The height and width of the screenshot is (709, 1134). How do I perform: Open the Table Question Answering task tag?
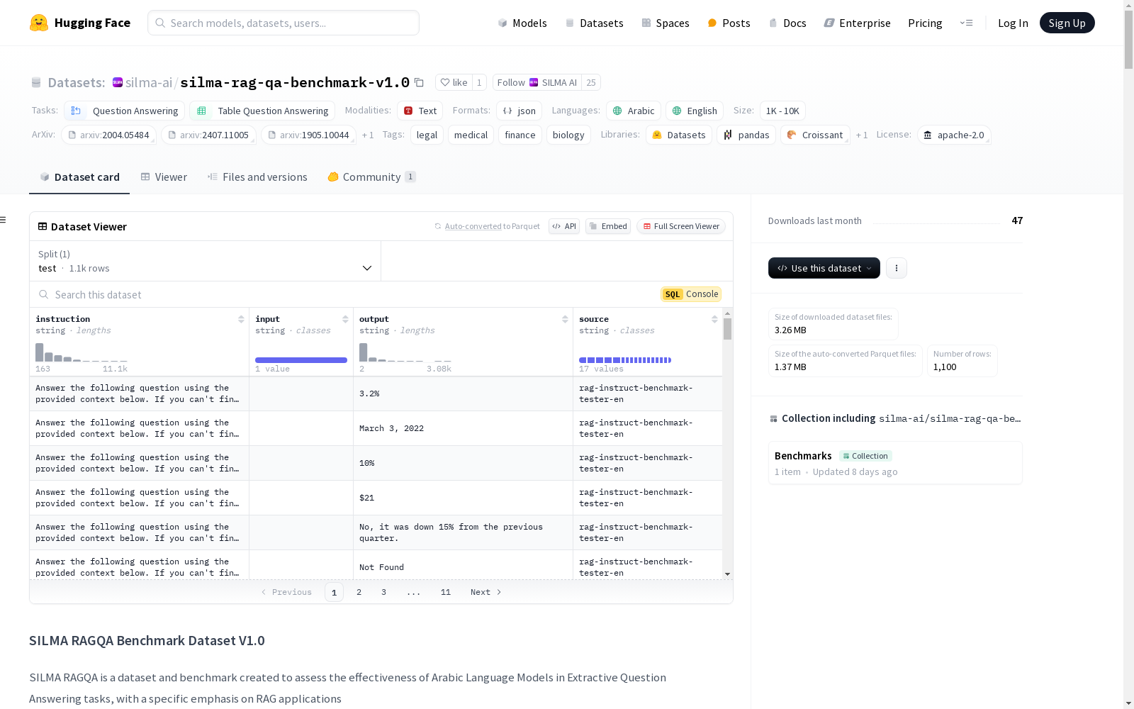(262, 111)
